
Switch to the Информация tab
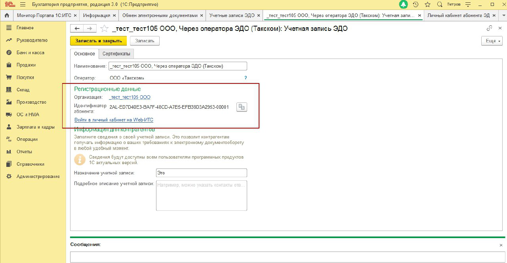97,15
